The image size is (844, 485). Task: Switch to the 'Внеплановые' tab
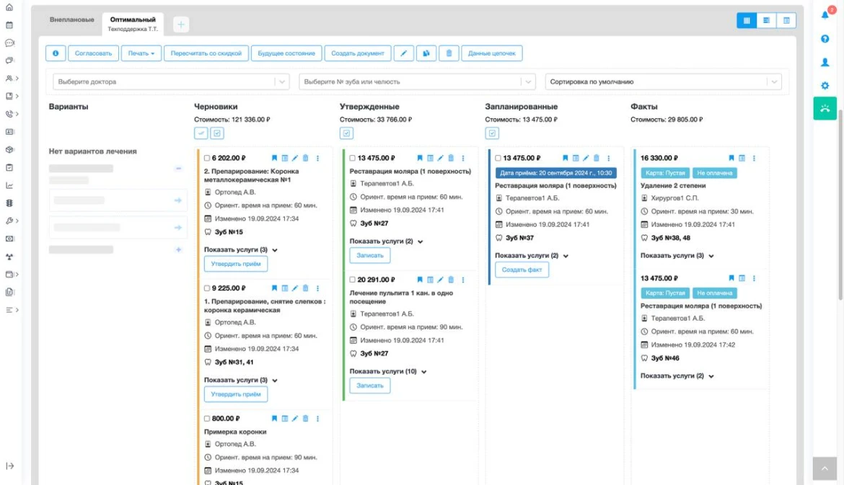(x=71, y=19)
